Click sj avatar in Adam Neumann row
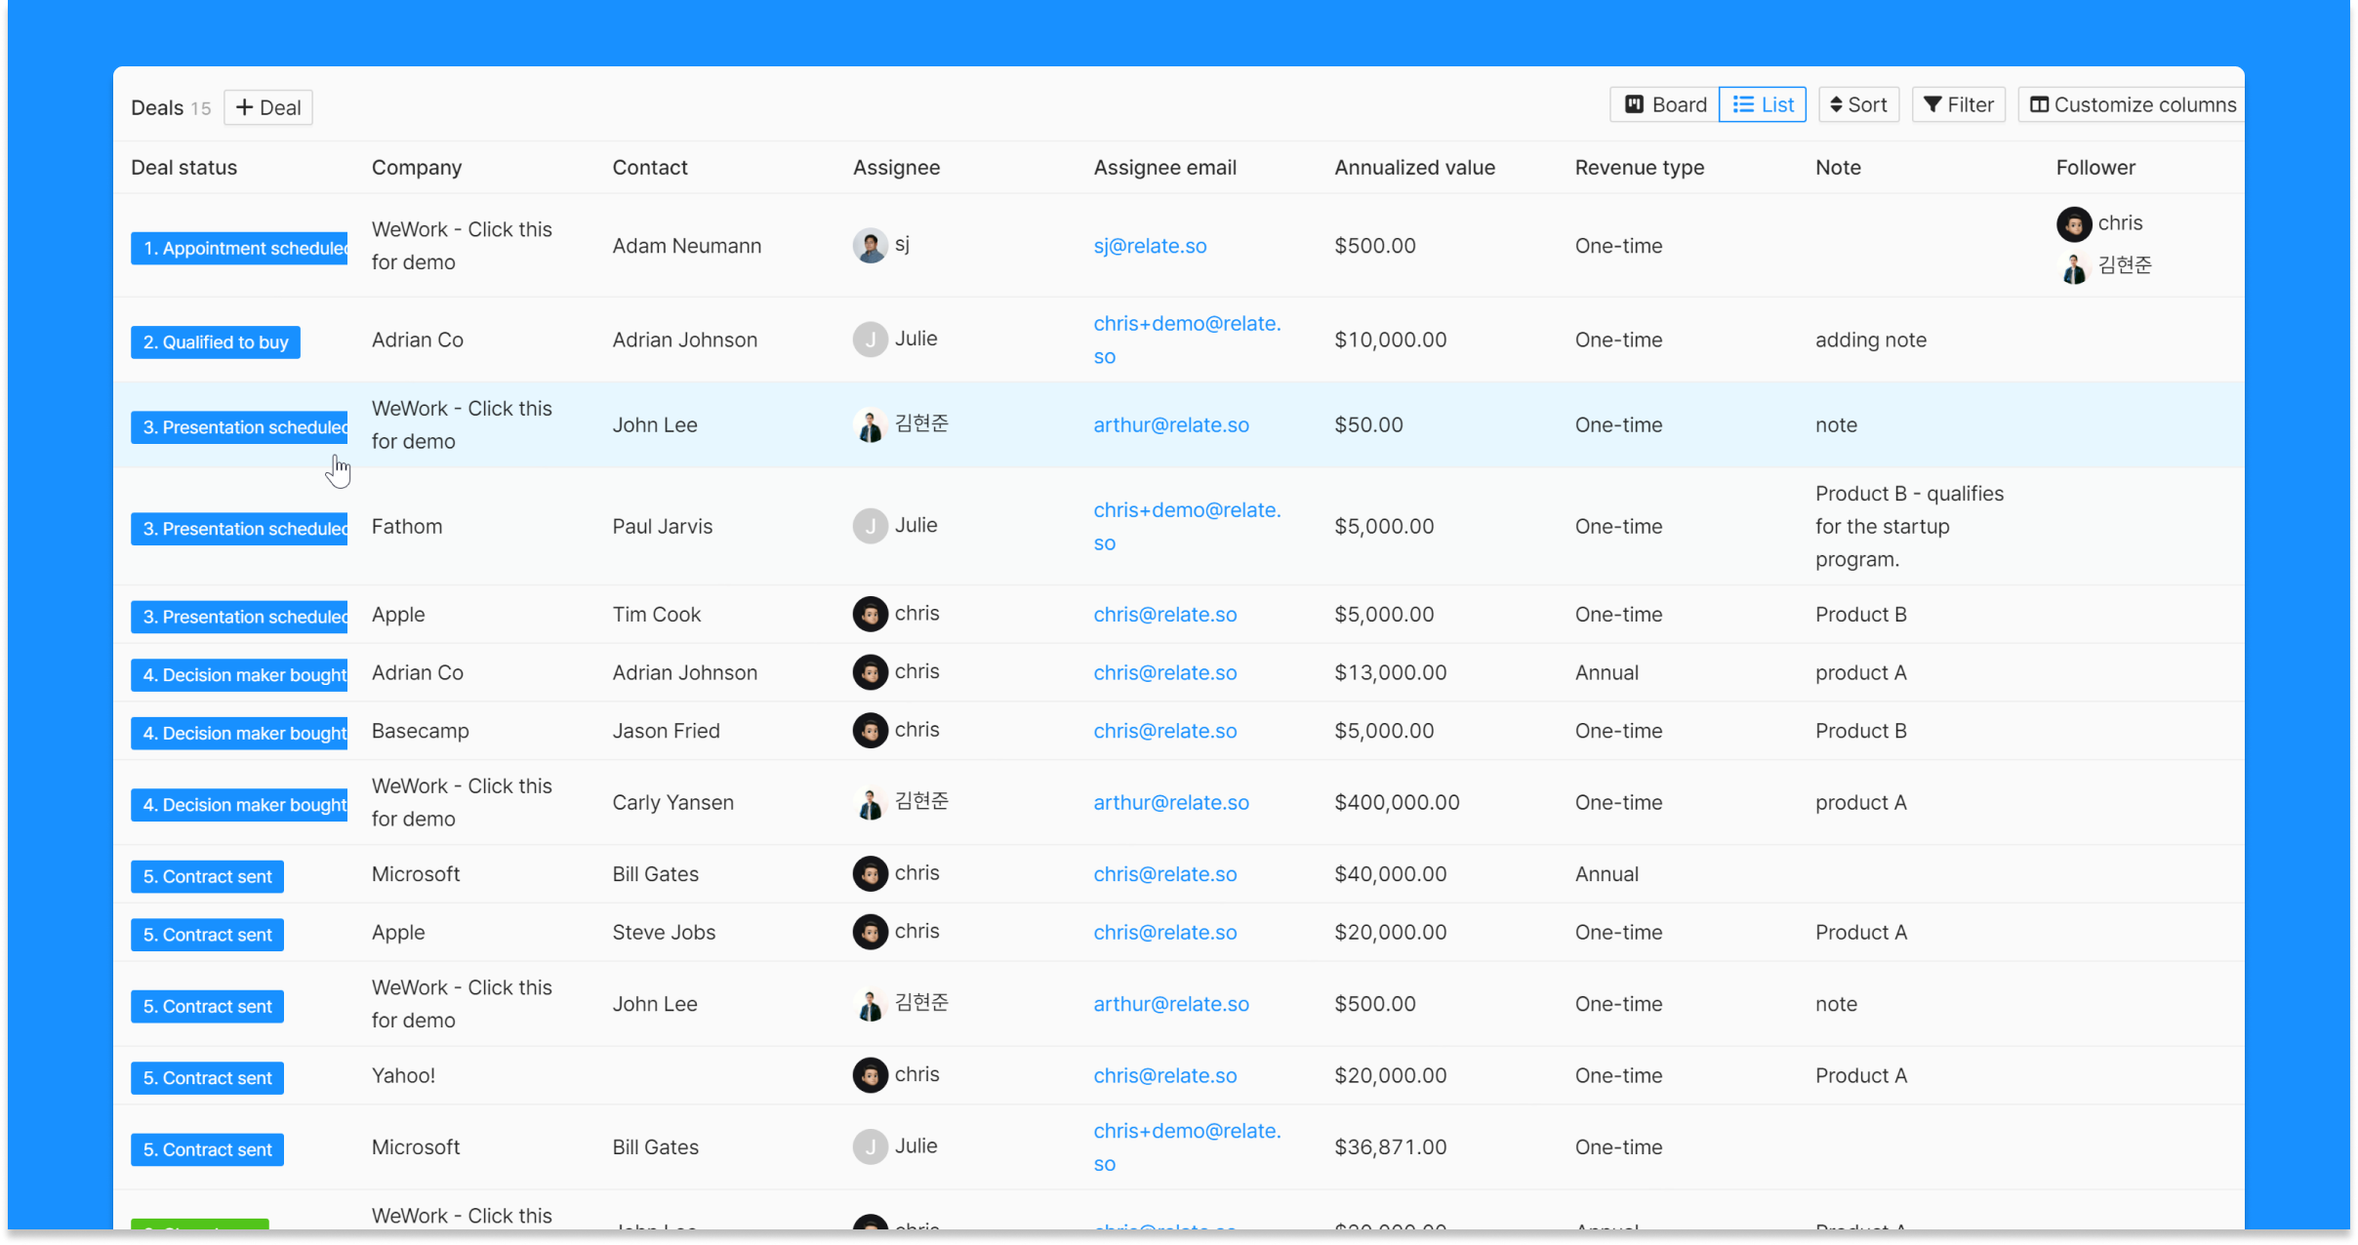 [870, 246]
